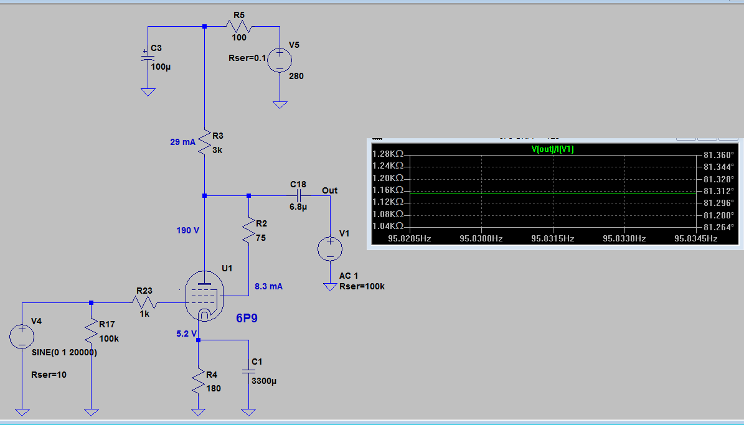
Task: Click the 95.8285Hz frequency axis label
Action: click(x=410, y=238)
